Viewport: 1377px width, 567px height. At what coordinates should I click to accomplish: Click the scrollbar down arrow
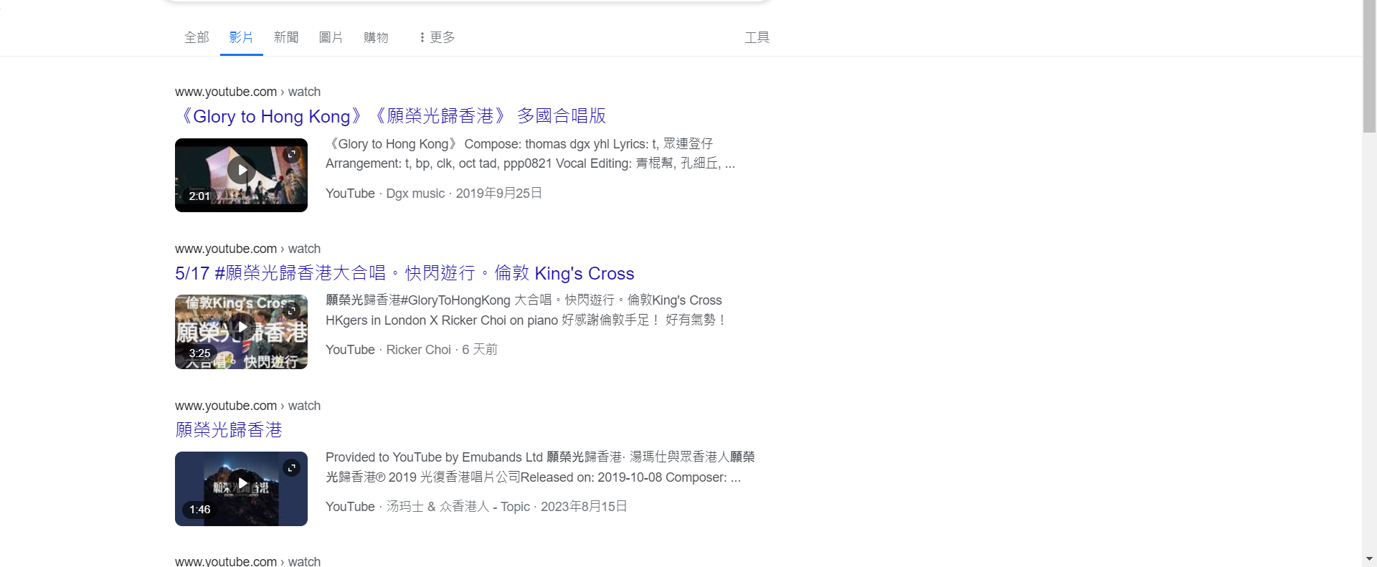point(1369,559)
